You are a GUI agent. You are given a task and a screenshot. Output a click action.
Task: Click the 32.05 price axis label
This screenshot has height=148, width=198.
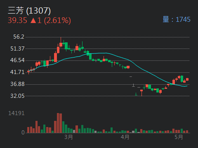[x=17, y=96]
